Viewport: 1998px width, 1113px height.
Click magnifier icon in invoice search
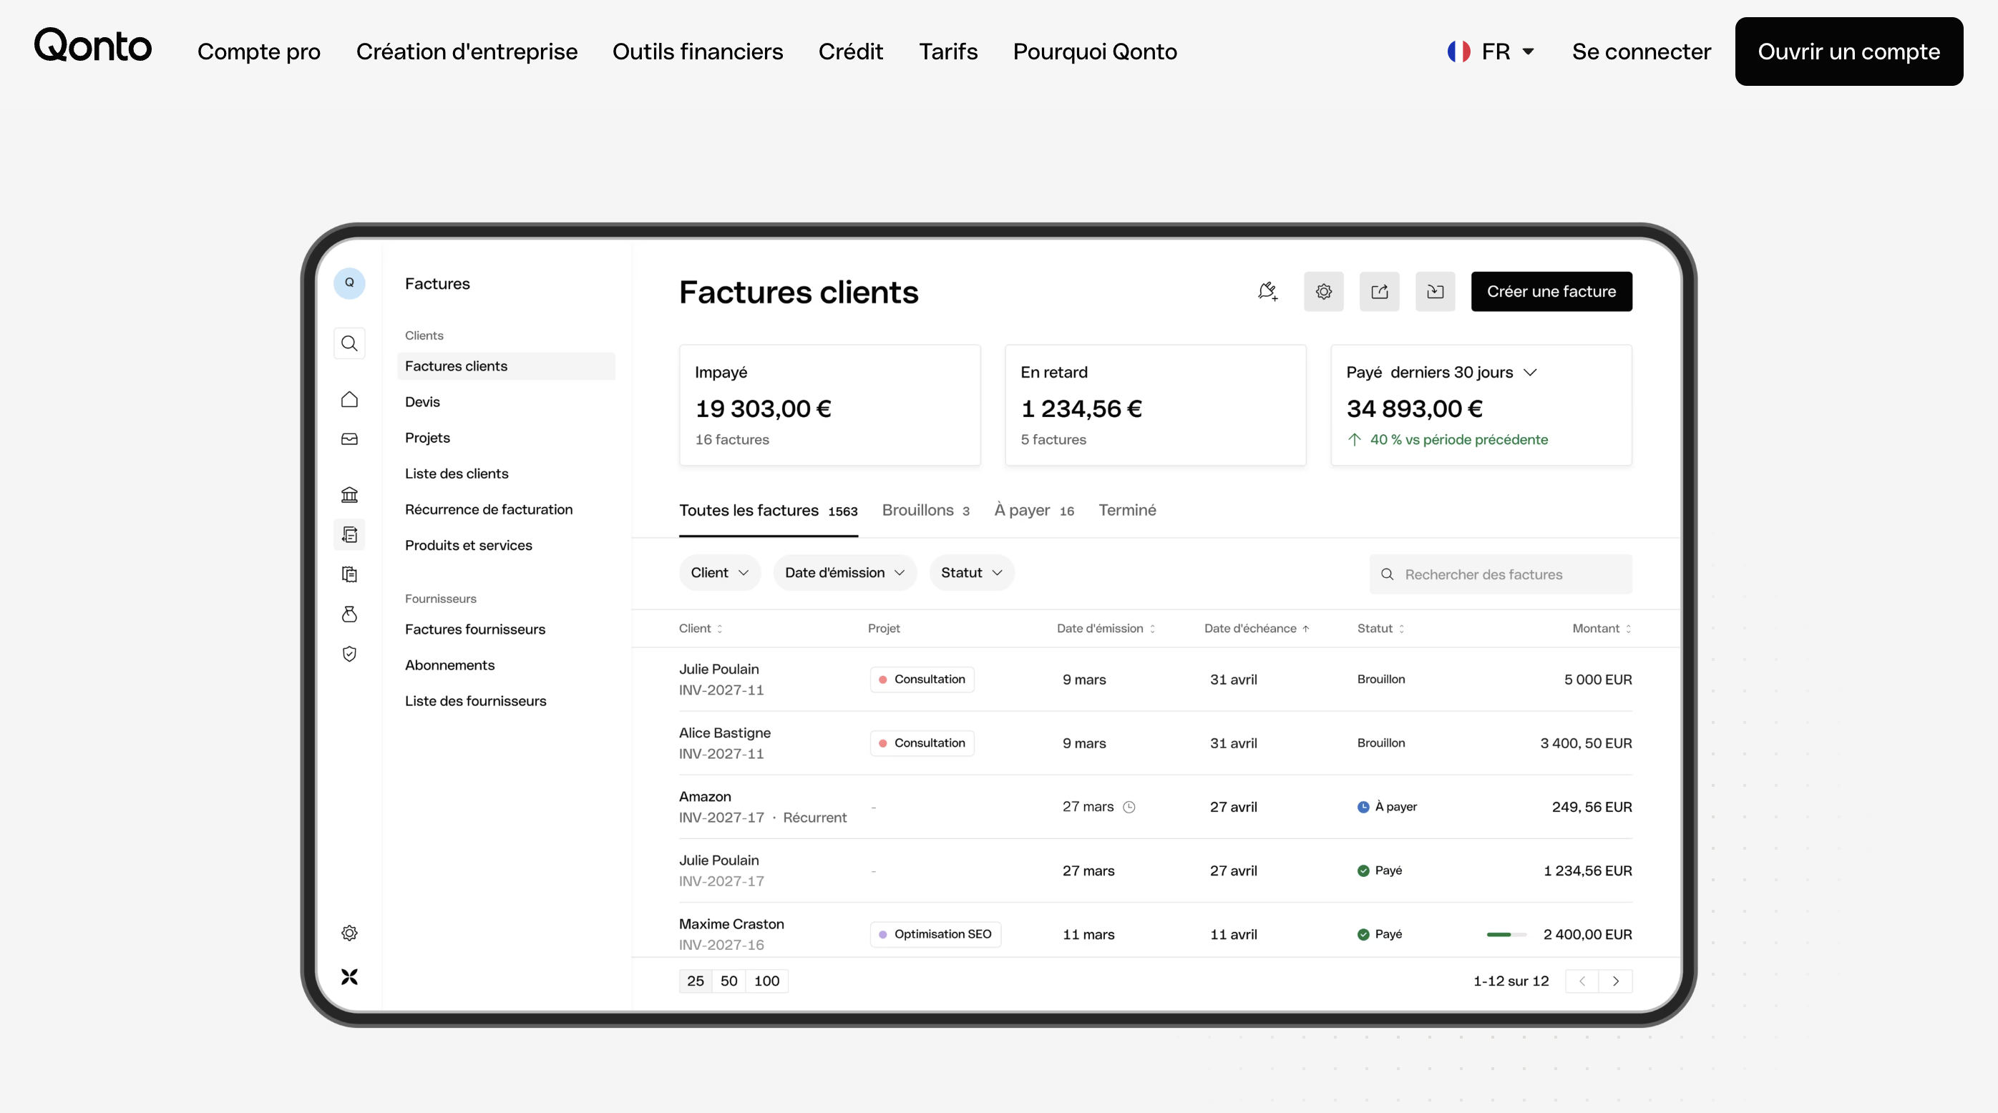point(1387,574)
